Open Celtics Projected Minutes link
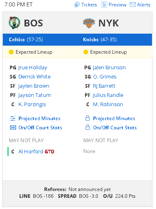The width and height of the screenshot is (156, 209). click(x=39, y=119)
